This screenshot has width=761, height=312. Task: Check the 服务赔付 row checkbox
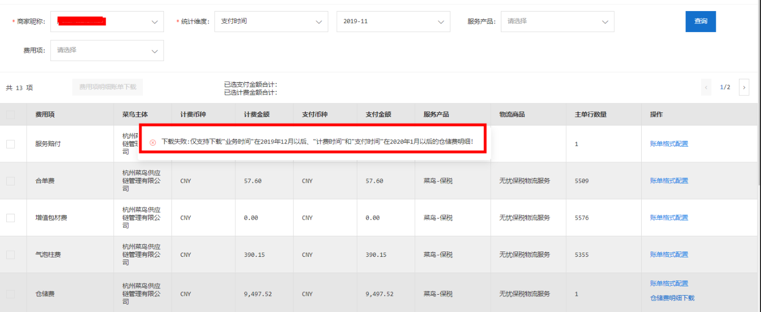[x=11, y=144]
